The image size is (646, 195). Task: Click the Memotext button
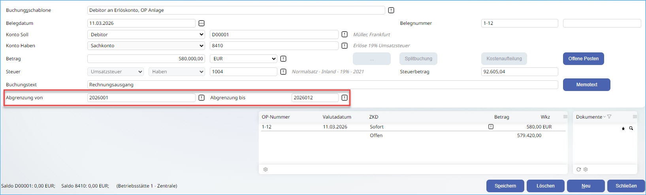[586, 85]
